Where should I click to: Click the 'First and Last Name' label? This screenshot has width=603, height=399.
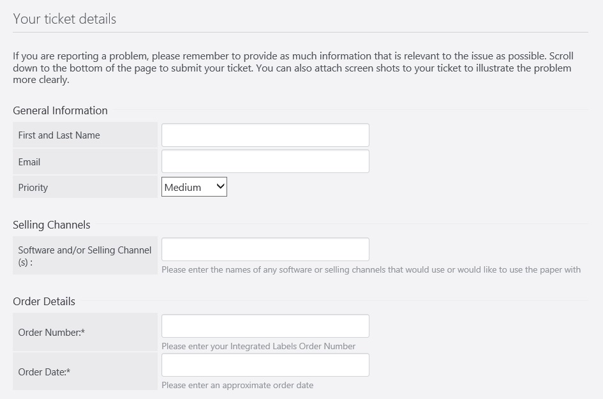(59, 135)
